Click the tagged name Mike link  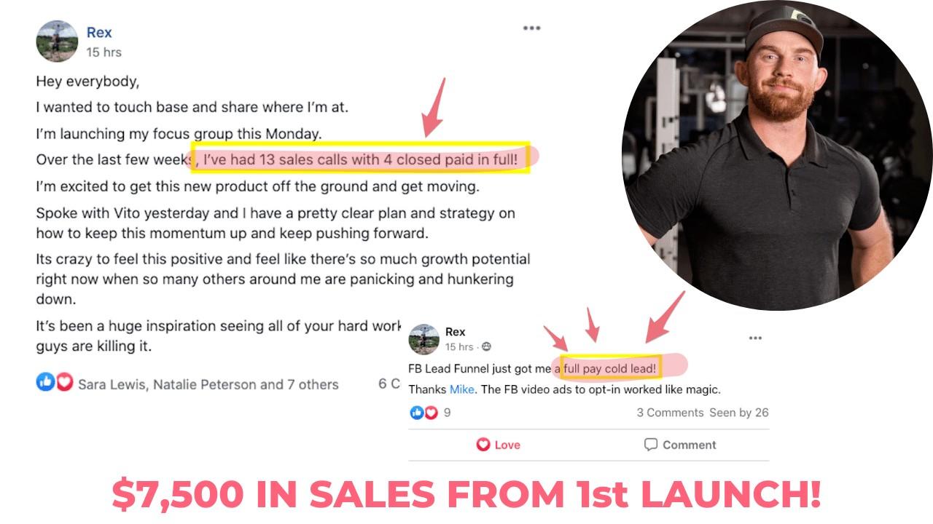click(x=462, y=389)
